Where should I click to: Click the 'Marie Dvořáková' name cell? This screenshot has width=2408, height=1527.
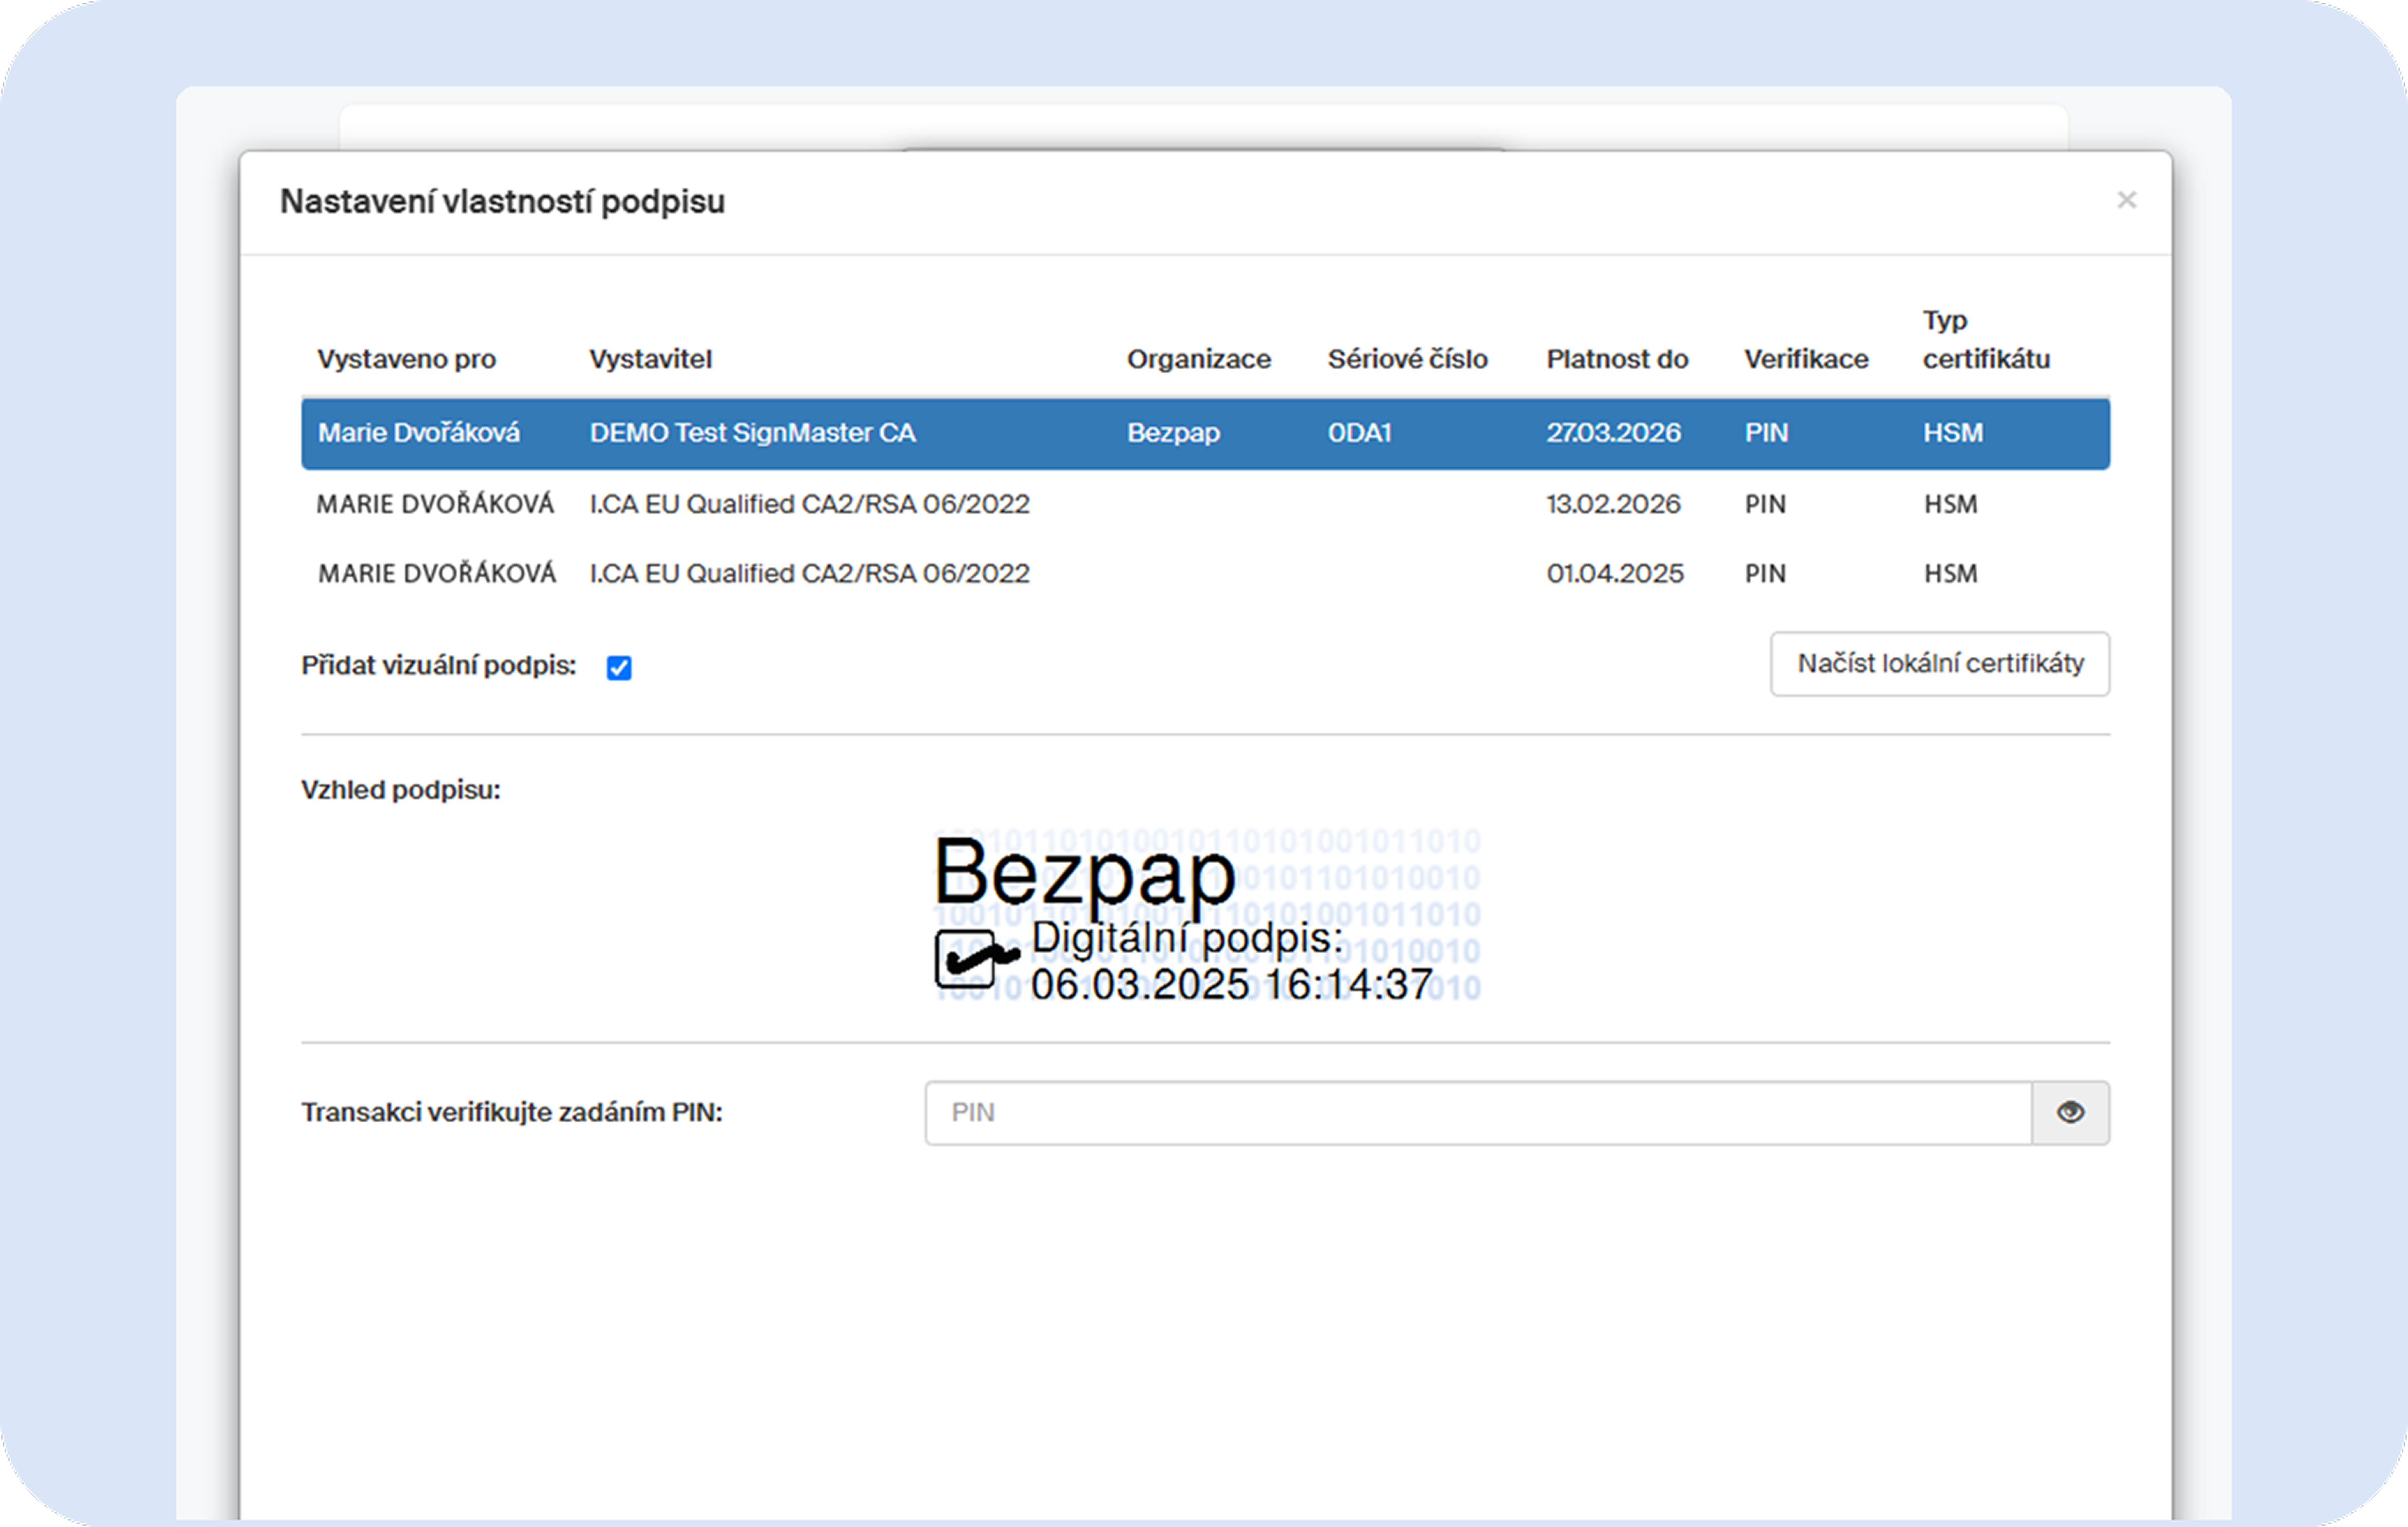click(419, 433)
